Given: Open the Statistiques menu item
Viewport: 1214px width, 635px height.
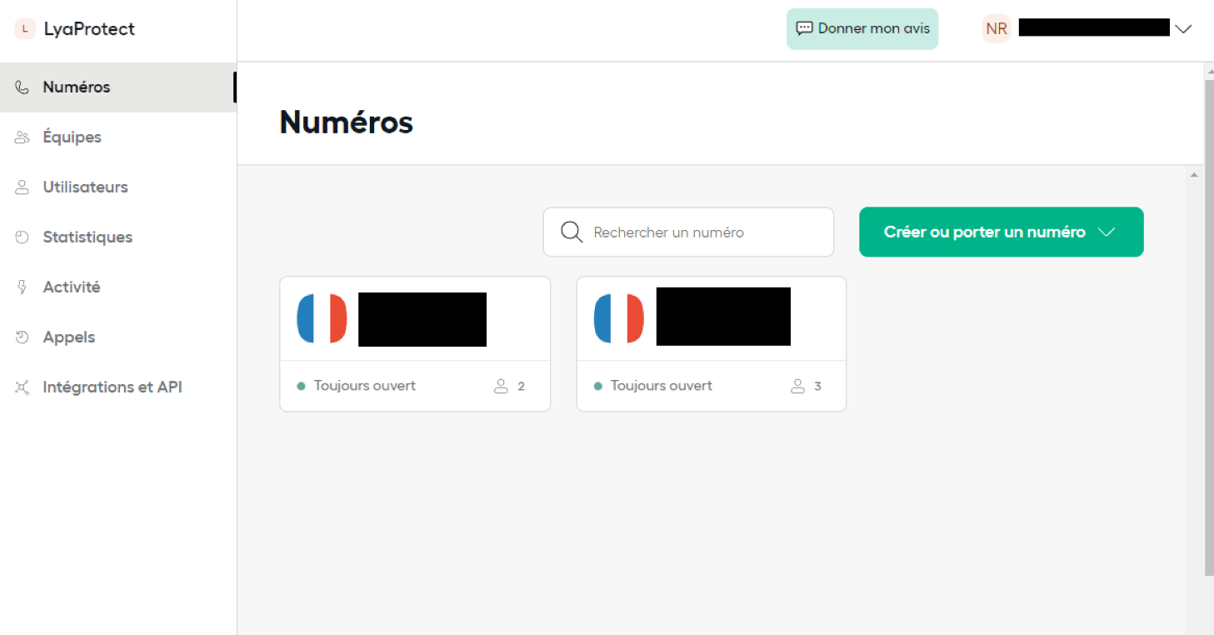Looking at the screenshot, I should 87,237.
